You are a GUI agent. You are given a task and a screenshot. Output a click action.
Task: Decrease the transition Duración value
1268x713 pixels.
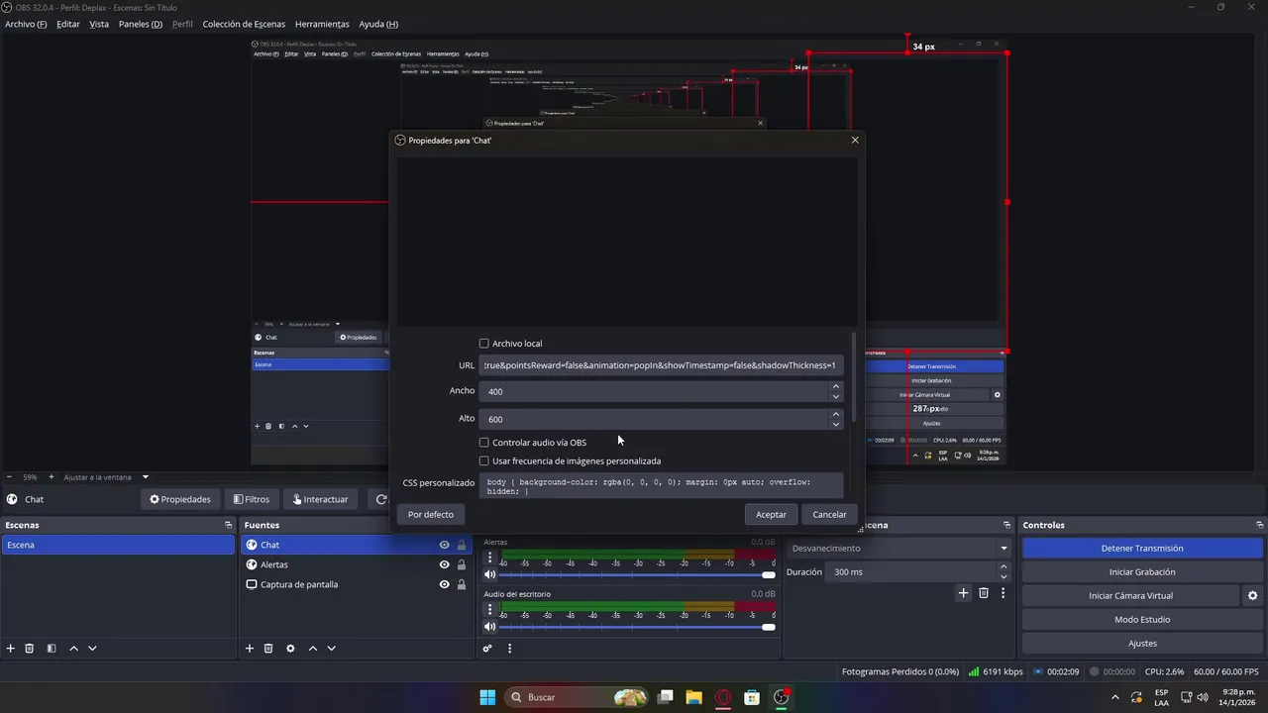1004,576
